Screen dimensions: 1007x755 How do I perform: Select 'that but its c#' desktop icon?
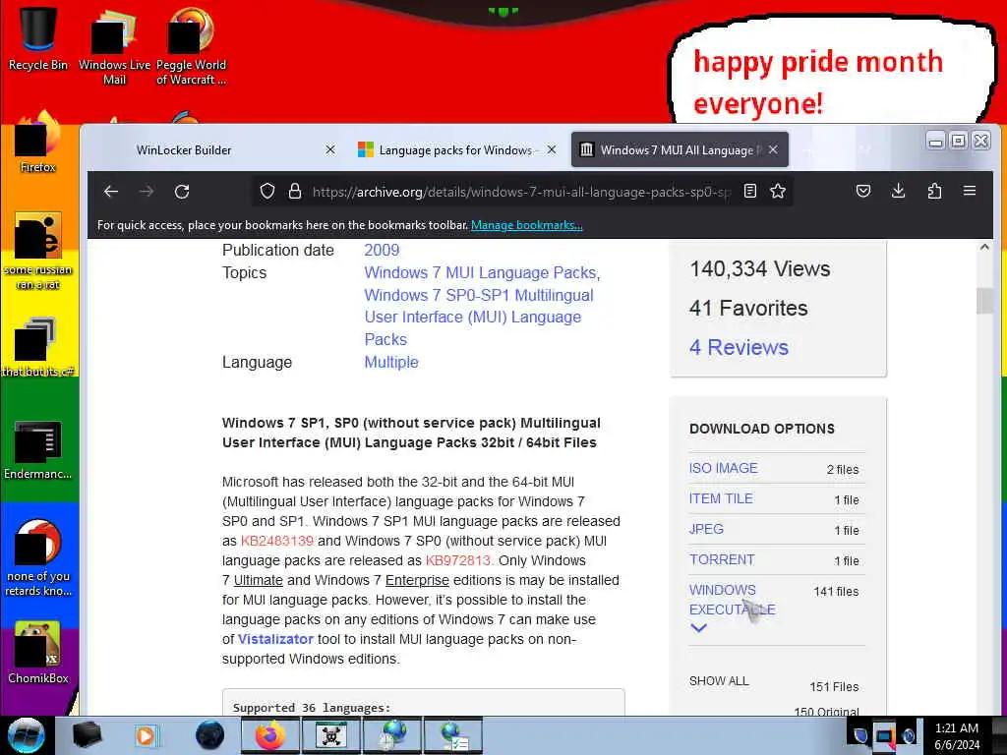coord(38,347)
